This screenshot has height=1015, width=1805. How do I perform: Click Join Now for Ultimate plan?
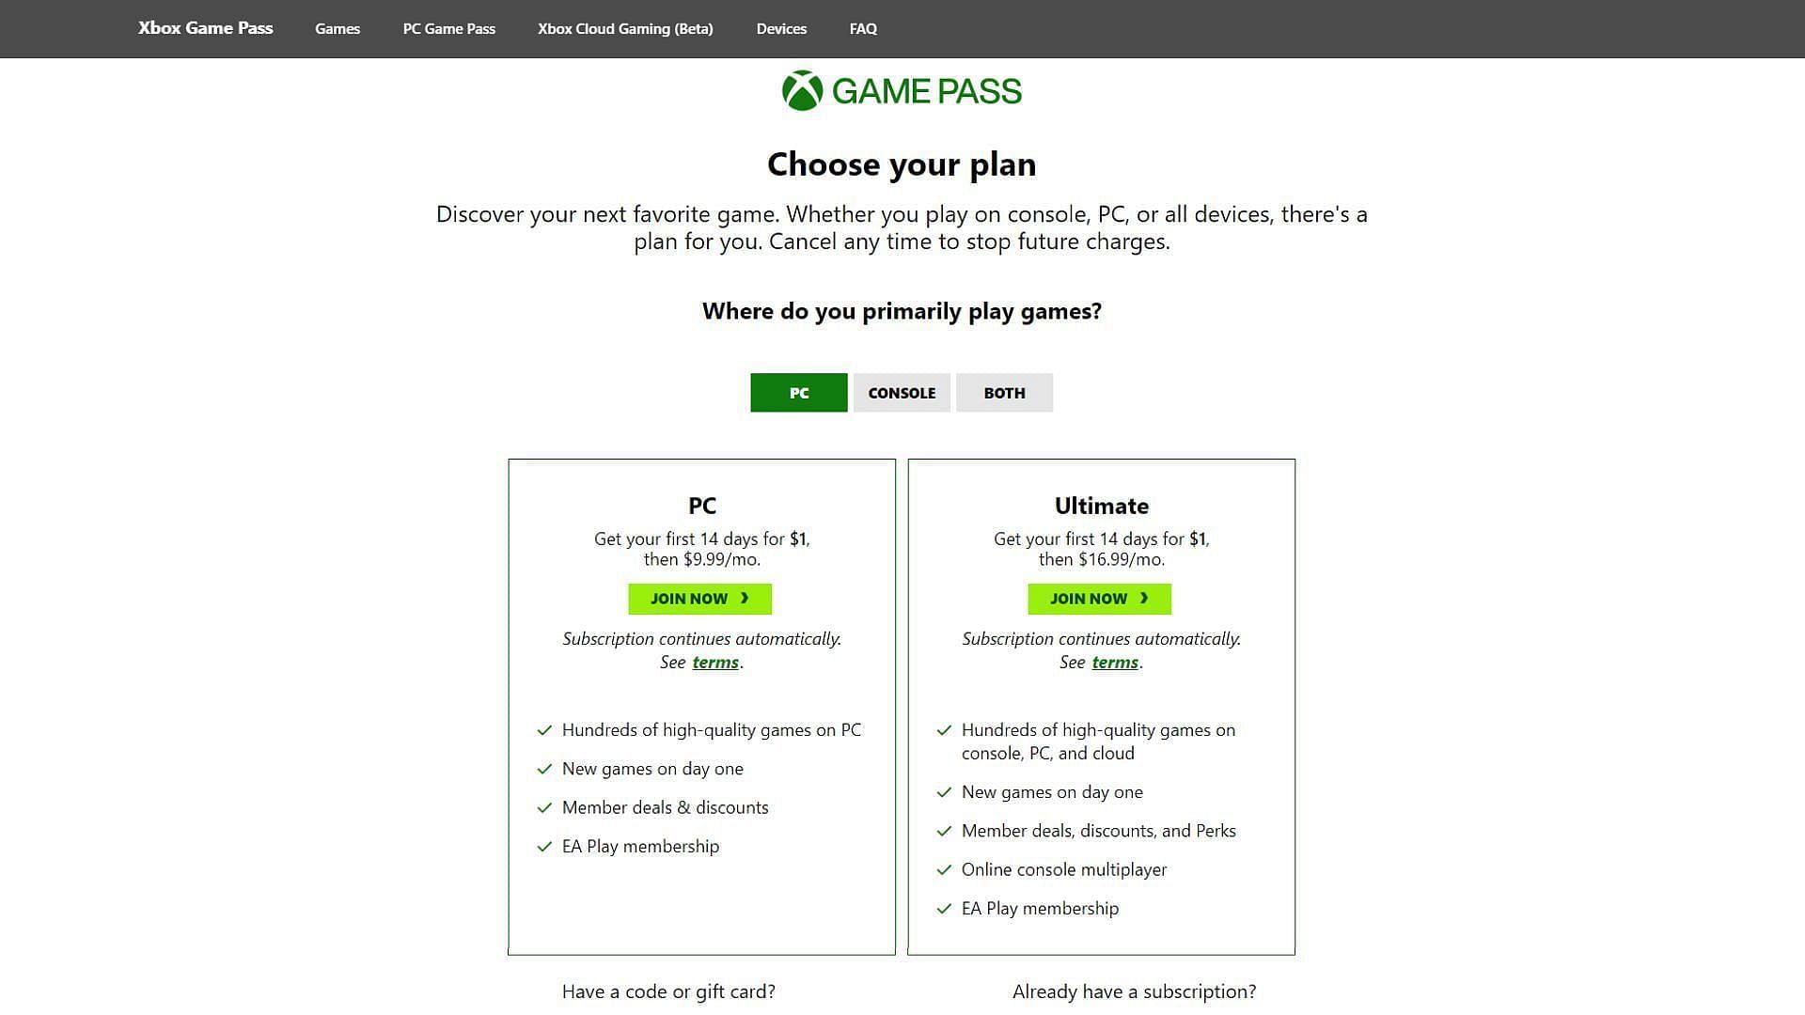pos(1100,599)
